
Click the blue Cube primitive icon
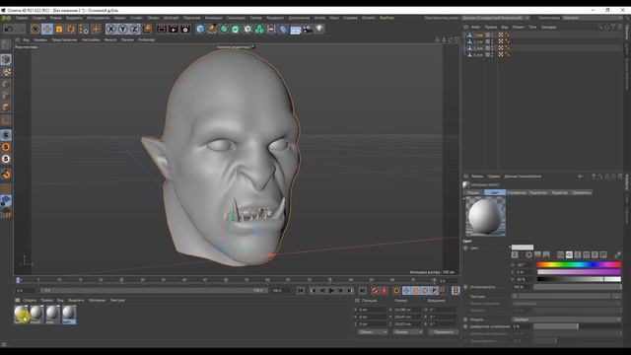click(200, 29)
